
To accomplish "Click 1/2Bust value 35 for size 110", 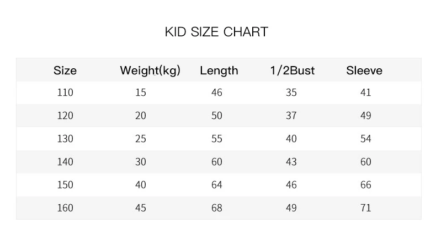I will [291, 92].
